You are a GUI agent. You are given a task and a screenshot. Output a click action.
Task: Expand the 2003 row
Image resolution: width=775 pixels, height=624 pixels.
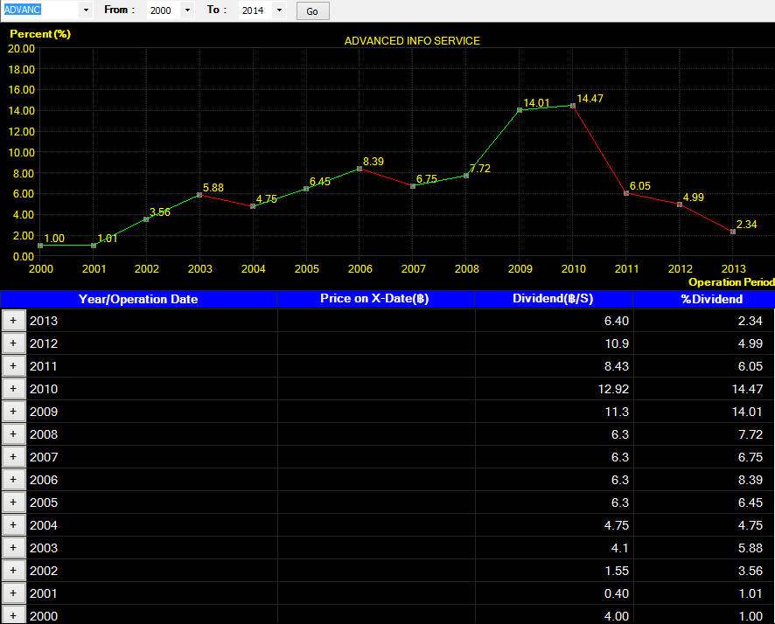pyautogui.click(x=13, y=547)
